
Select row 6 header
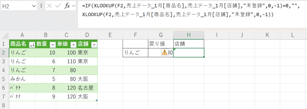[4, 88]
